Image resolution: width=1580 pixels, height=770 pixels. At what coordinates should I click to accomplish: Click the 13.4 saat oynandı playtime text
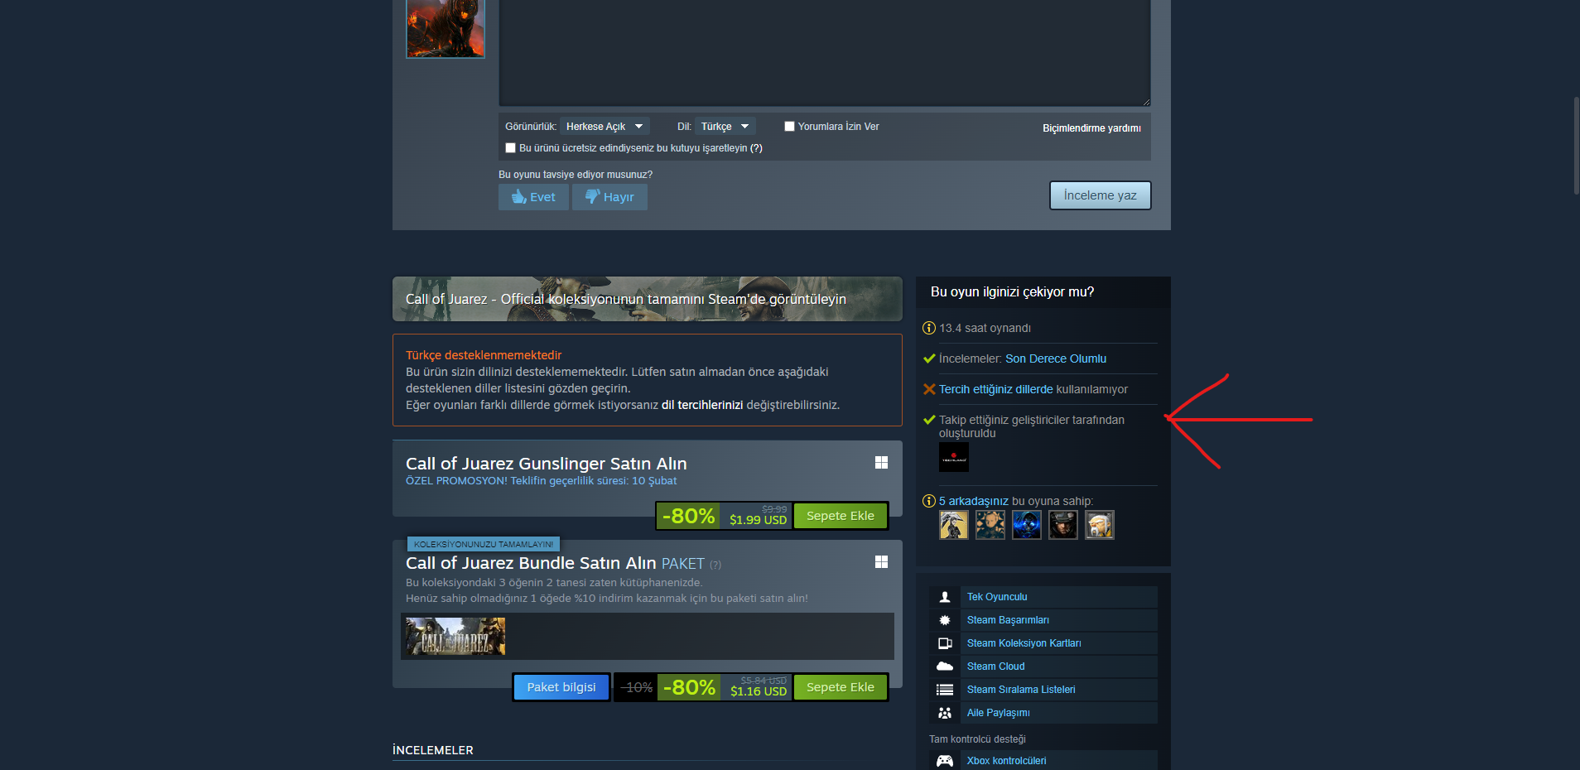pos(985,328)
